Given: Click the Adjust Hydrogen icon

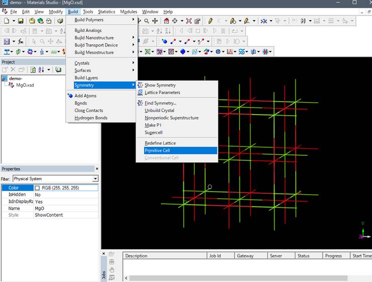Looking at the screenshot, I should (303, 21).
